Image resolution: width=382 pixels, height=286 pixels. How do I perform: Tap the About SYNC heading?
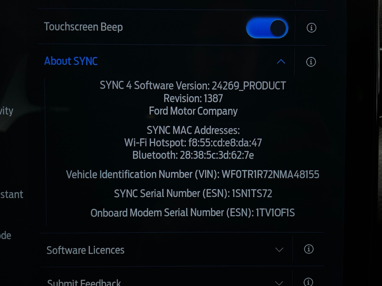pyautogui.click(x=71, y=61)
